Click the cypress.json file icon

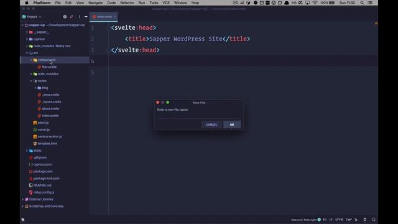(30, 164)
